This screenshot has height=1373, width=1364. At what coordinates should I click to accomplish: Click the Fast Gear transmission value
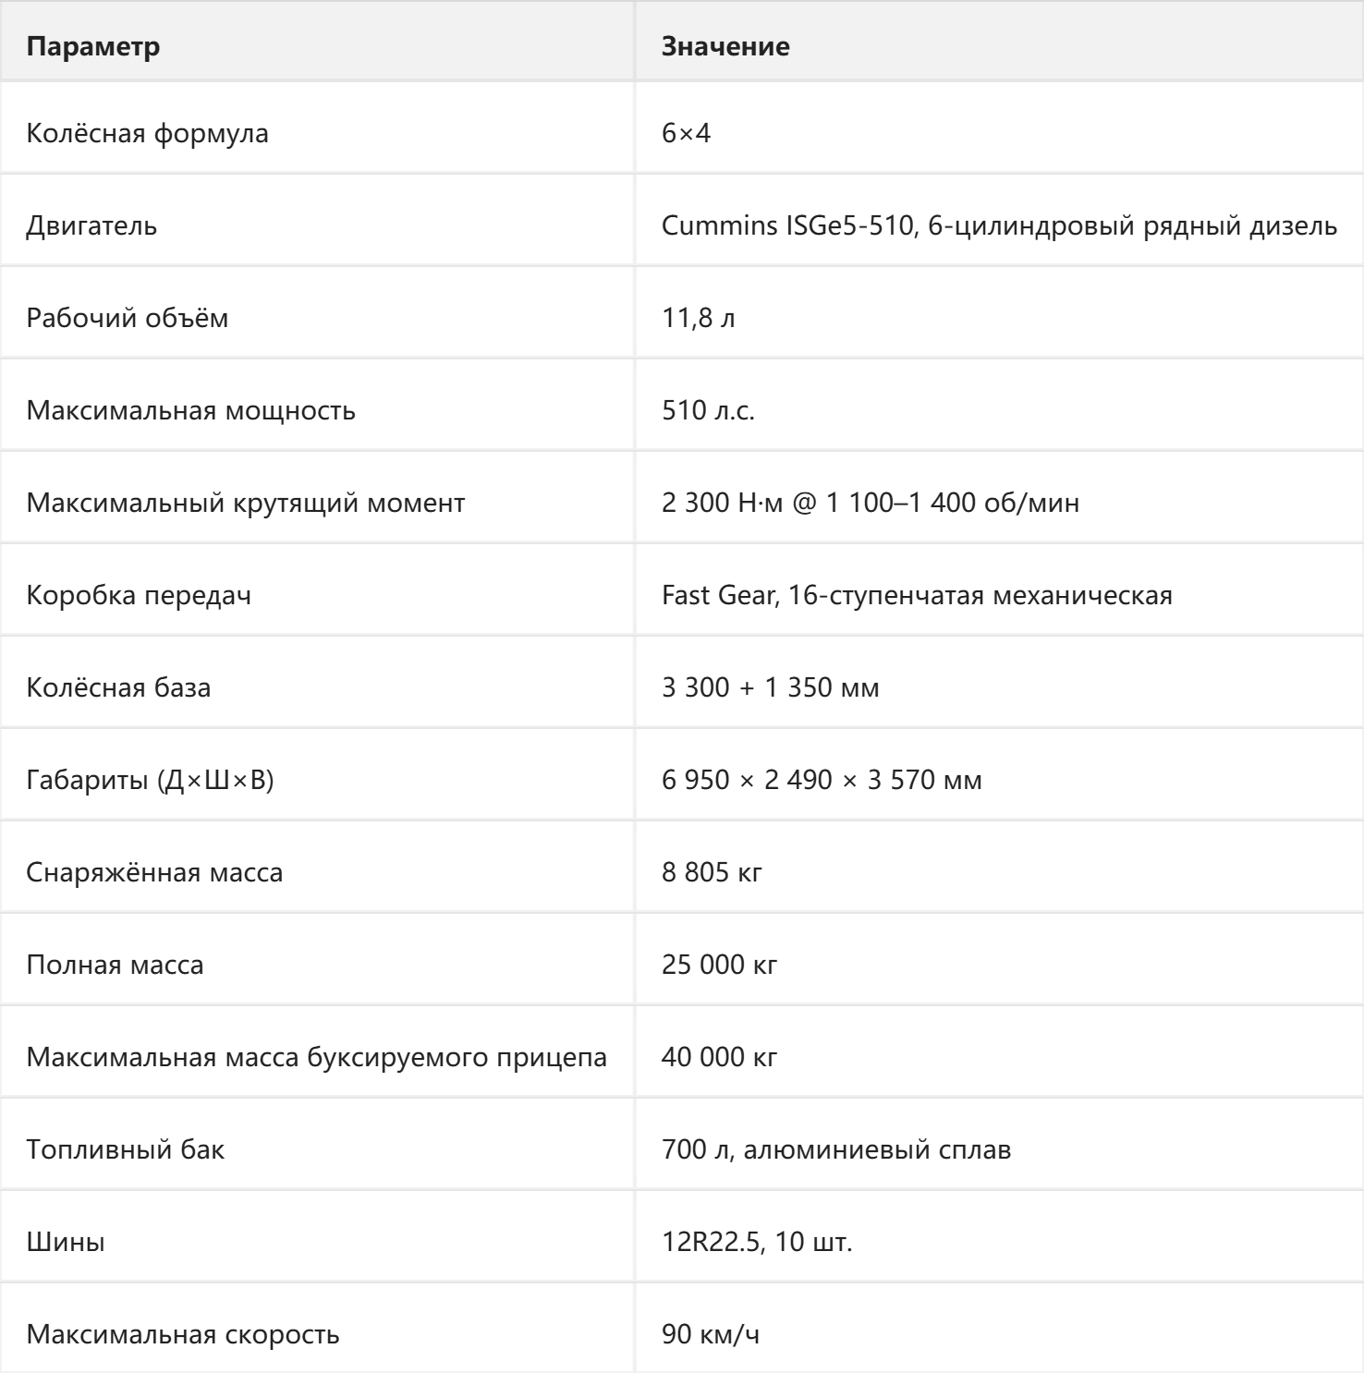click(917, 595)
